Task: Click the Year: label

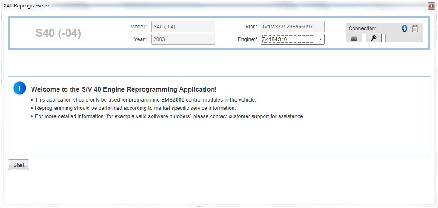Action: [x=141, y=39]
